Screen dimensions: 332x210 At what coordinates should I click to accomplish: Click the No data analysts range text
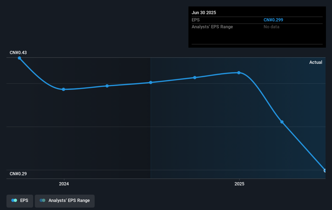[x=271, y=27]
